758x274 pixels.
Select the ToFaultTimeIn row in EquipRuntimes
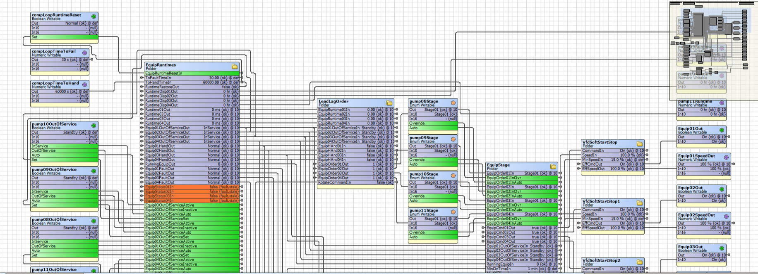point(192,78)
